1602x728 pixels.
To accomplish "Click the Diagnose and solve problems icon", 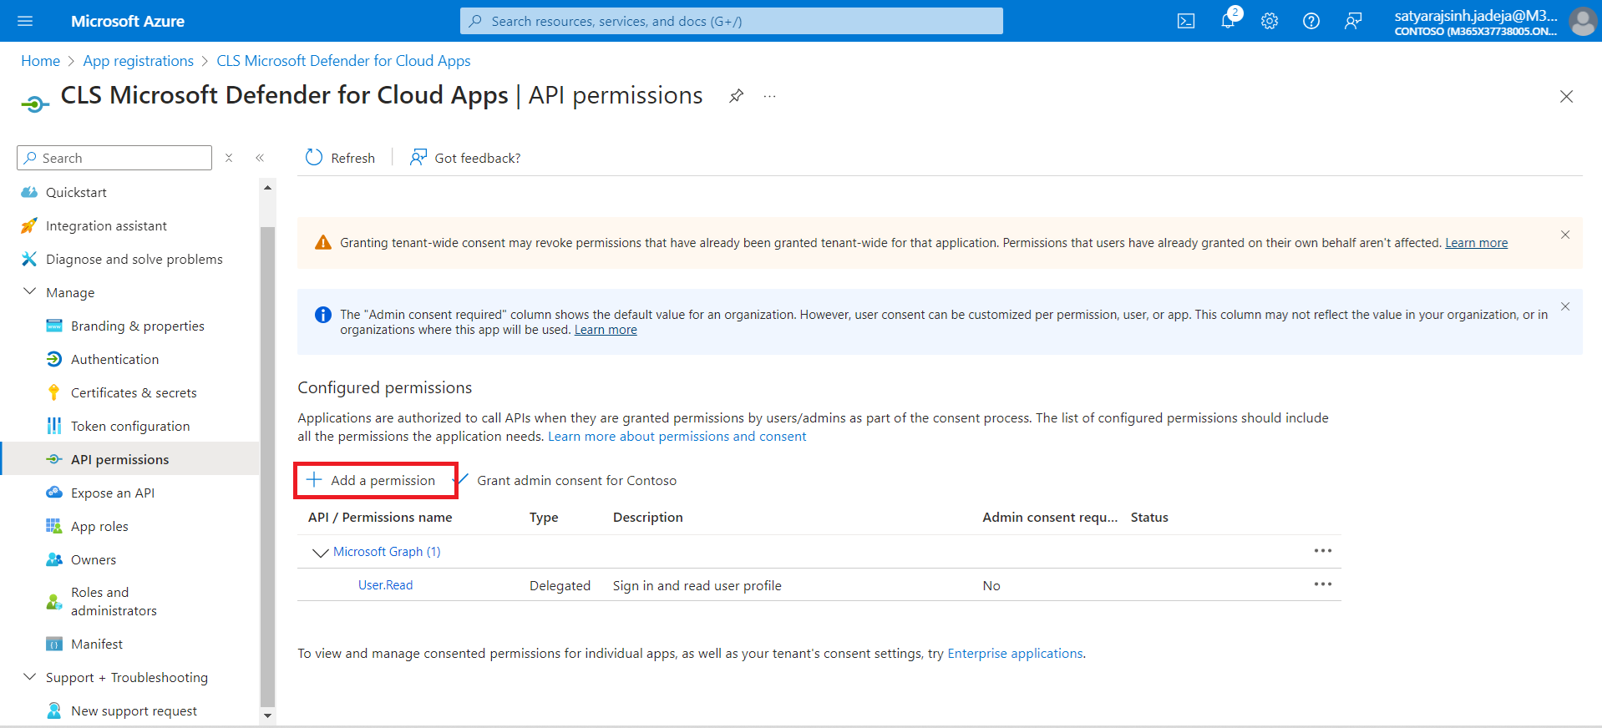I will 29,259.
